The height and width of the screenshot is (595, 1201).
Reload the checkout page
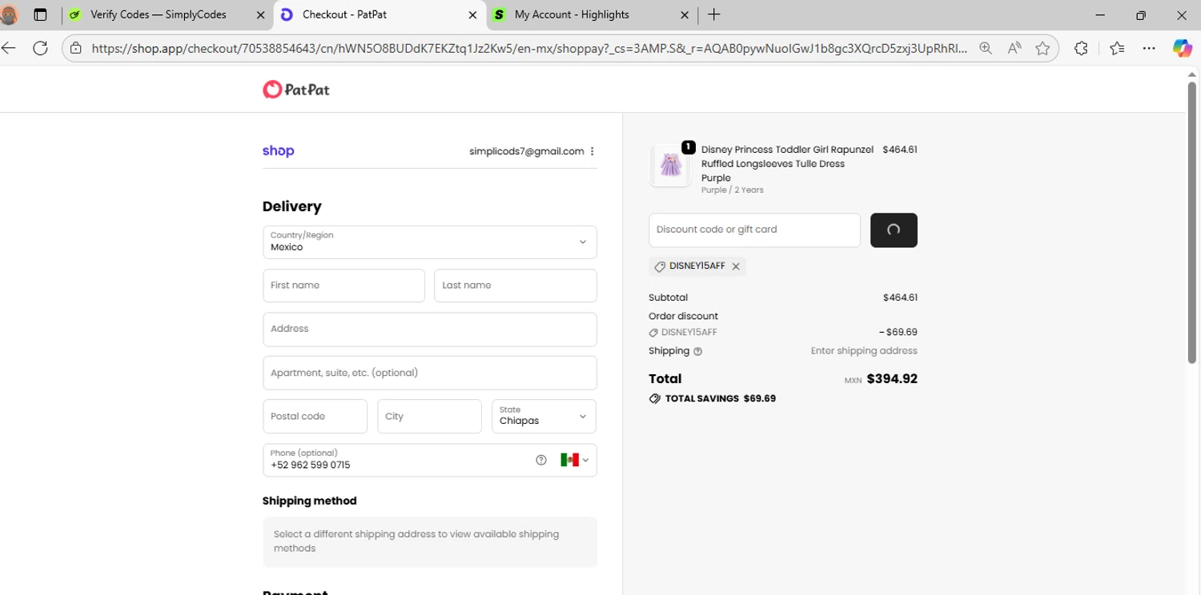coord(40,48)
